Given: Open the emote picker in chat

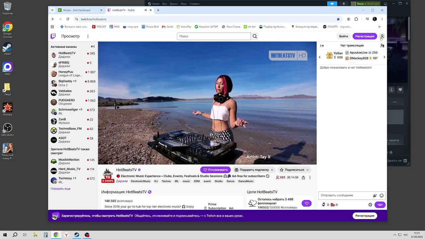Looking at the screenshot, I should click(x=382, y=196).
